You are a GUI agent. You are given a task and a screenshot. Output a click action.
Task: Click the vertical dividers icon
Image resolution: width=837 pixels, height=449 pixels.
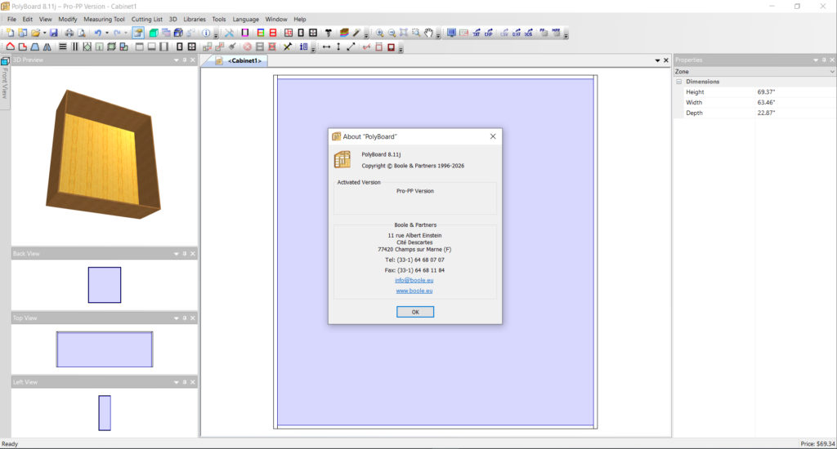pos(74,47)
